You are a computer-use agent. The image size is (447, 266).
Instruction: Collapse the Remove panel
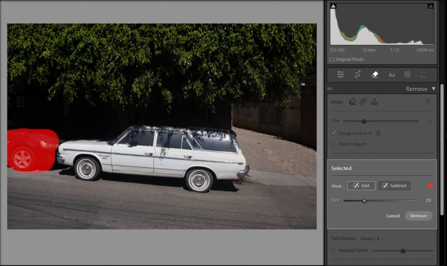click(433, 89)
